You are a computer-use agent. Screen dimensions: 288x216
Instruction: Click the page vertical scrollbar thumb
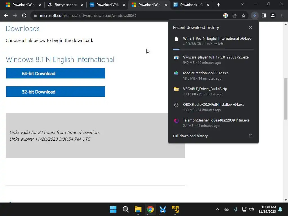coord(285,99)
